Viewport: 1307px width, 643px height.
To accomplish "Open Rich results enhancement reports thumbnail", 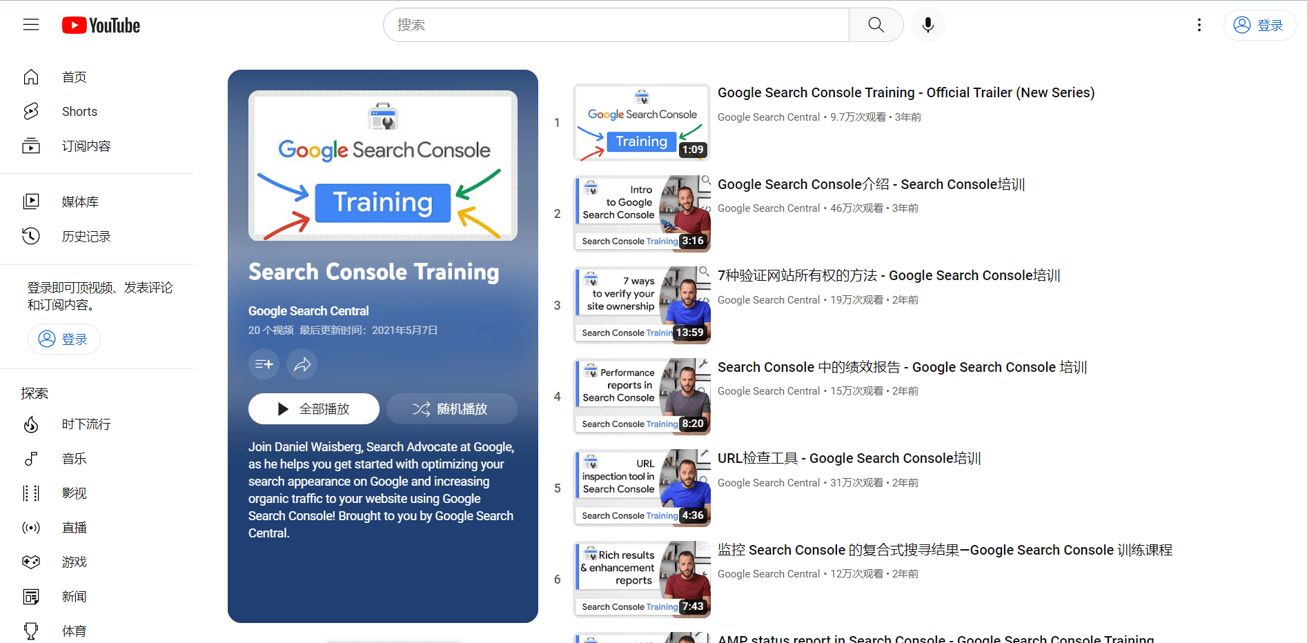I will point(642,580).
